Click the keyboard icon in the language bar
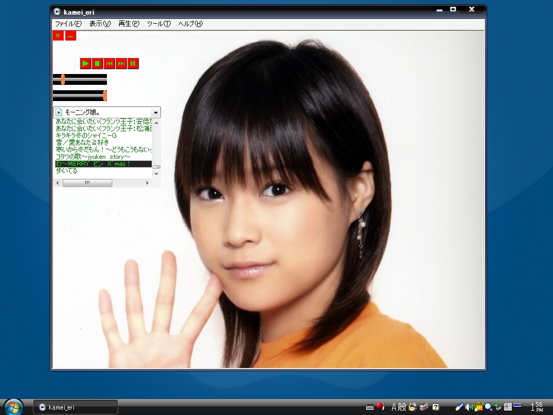Viewport: 553px width, 415px height. [x=369, y=407]
